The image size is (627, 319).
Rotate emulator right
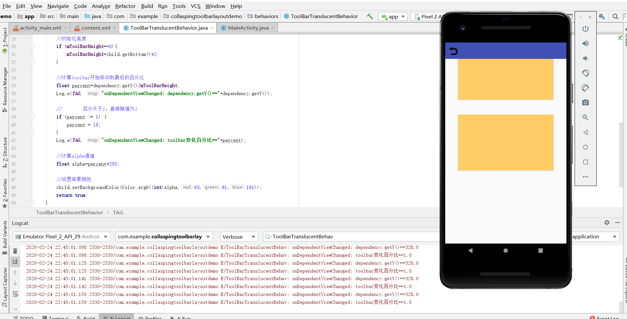click(585, 88)
